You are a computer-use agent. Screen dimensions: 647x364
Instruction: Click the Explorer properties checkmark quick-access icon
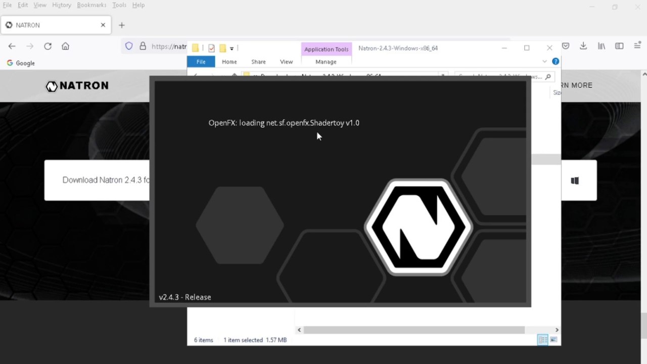point(211,49)
